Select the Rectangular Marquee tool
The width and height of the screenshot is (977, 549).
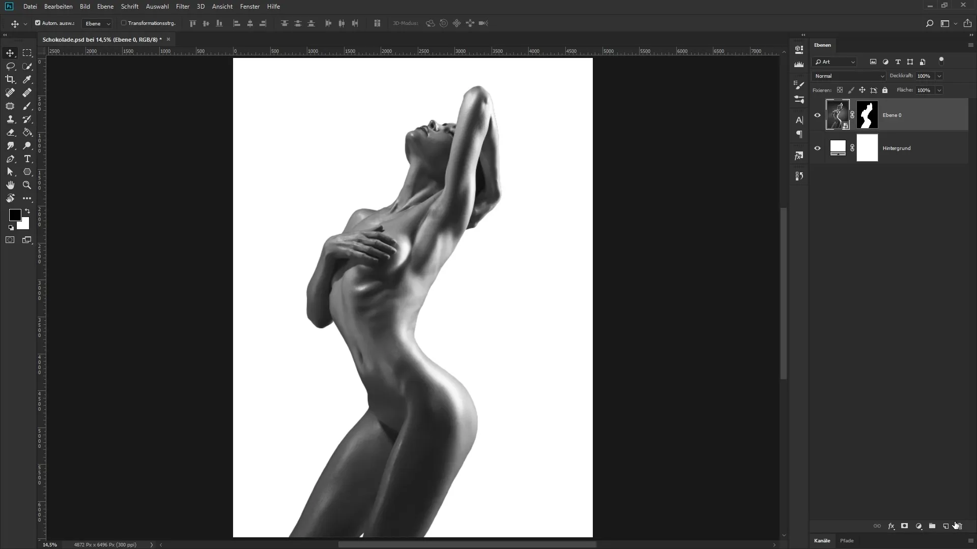point(27,53)
